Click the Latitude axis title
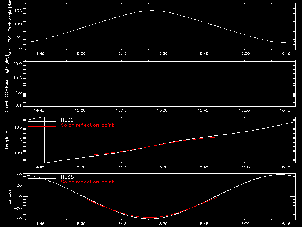The width and height of the screenshot is (302, 227). [x=9, y=197]
